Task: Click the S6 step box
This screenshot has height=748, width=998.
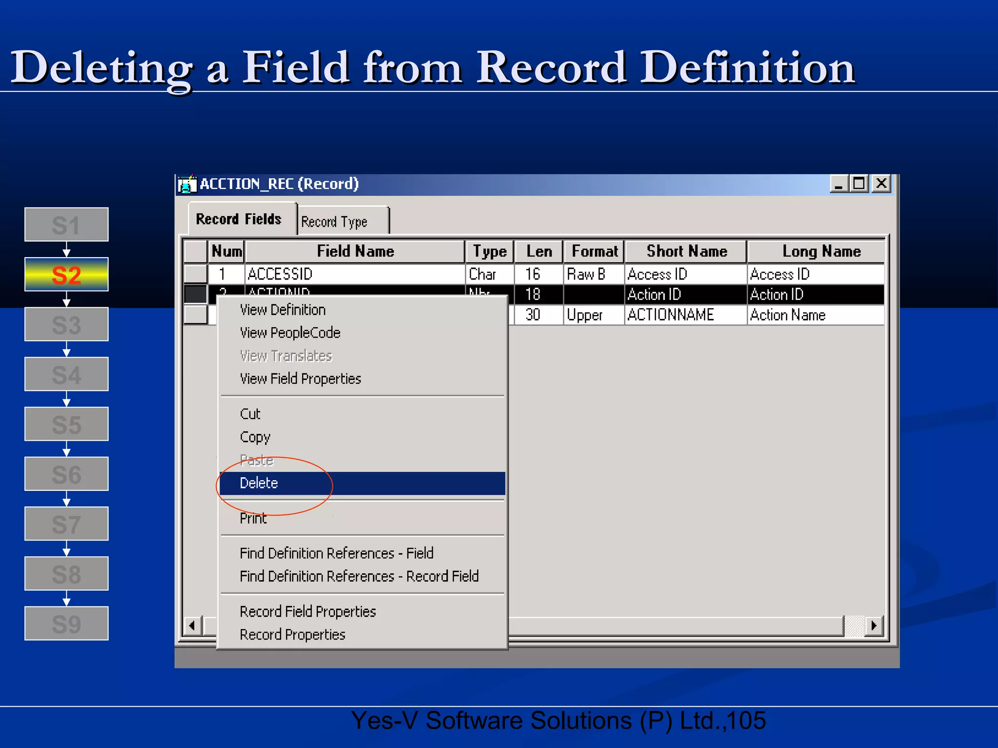Action: pyautogui.click(x=66, y=474)
